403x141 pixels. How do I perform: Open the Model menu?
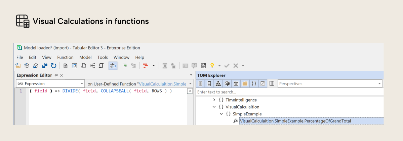85,57
